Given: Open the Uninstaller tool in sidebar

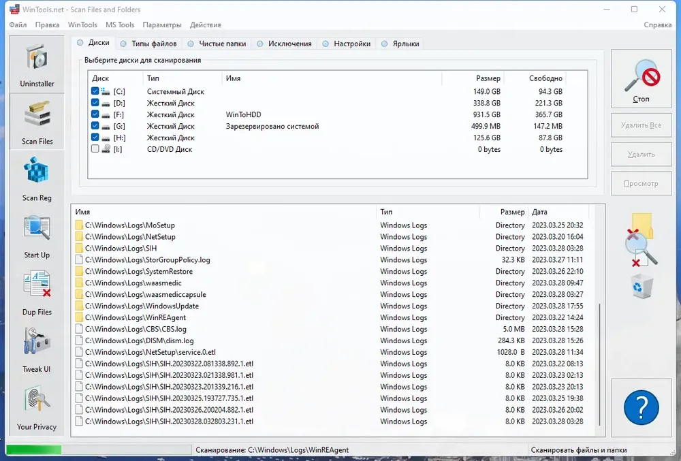Looking at the screenshot, I should click(x=37, y=64).
